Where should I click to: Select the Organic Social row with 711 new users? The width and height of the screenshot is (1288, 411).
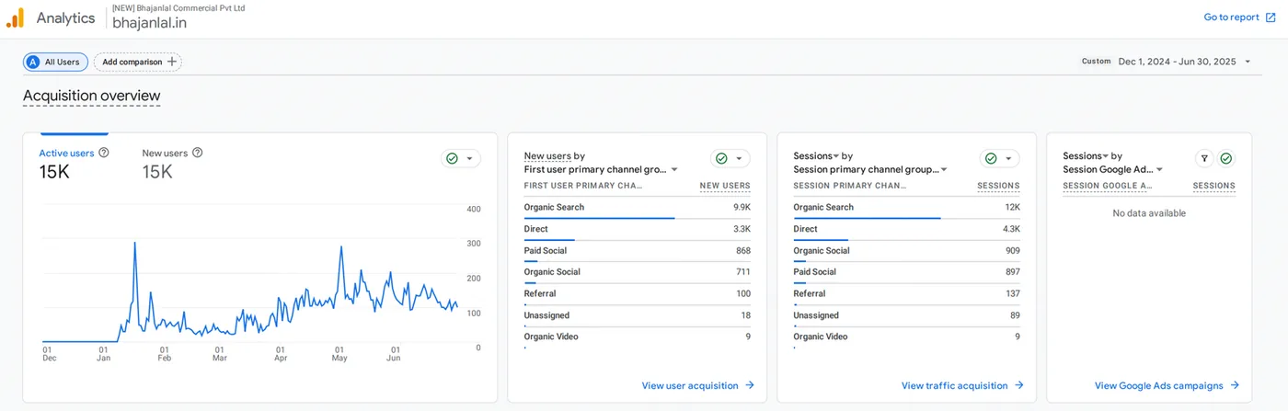638,272
